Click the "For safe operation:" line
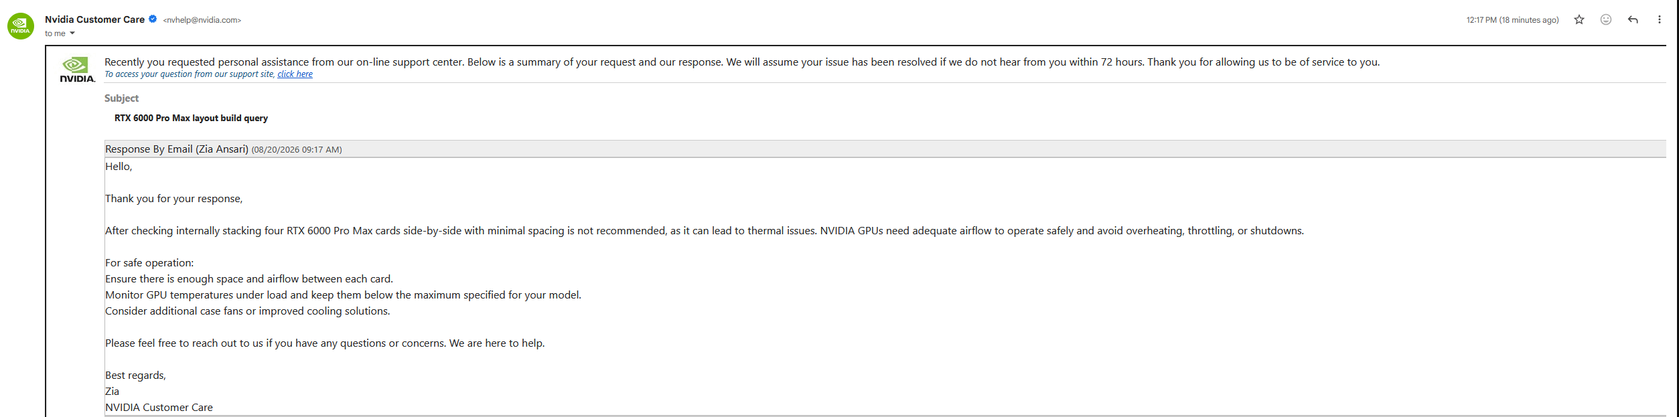Screen dimensions: 1679x417 pos(149,263)
